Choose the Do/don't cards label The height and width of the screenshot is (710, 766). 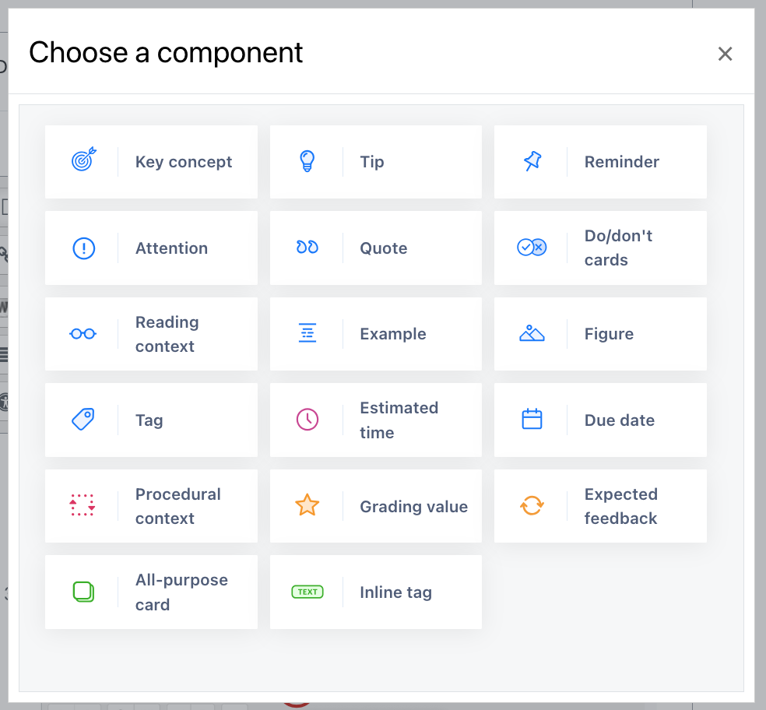tap(618, 248)
